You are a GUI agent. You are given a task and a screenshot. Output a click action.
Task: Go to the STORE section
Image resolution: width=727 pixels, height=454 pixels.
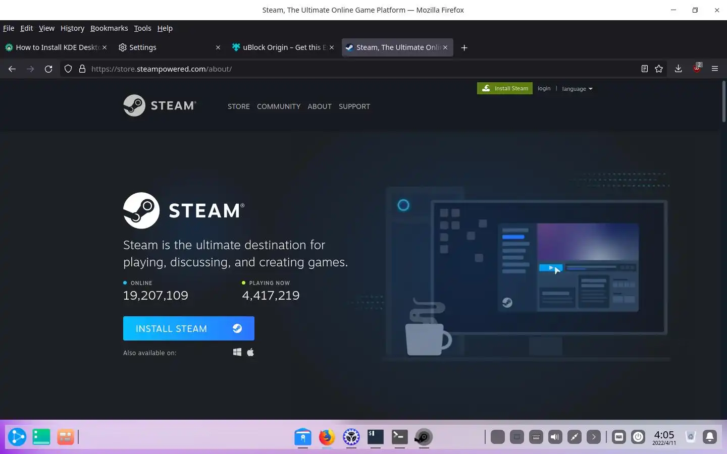click(239, 106)
